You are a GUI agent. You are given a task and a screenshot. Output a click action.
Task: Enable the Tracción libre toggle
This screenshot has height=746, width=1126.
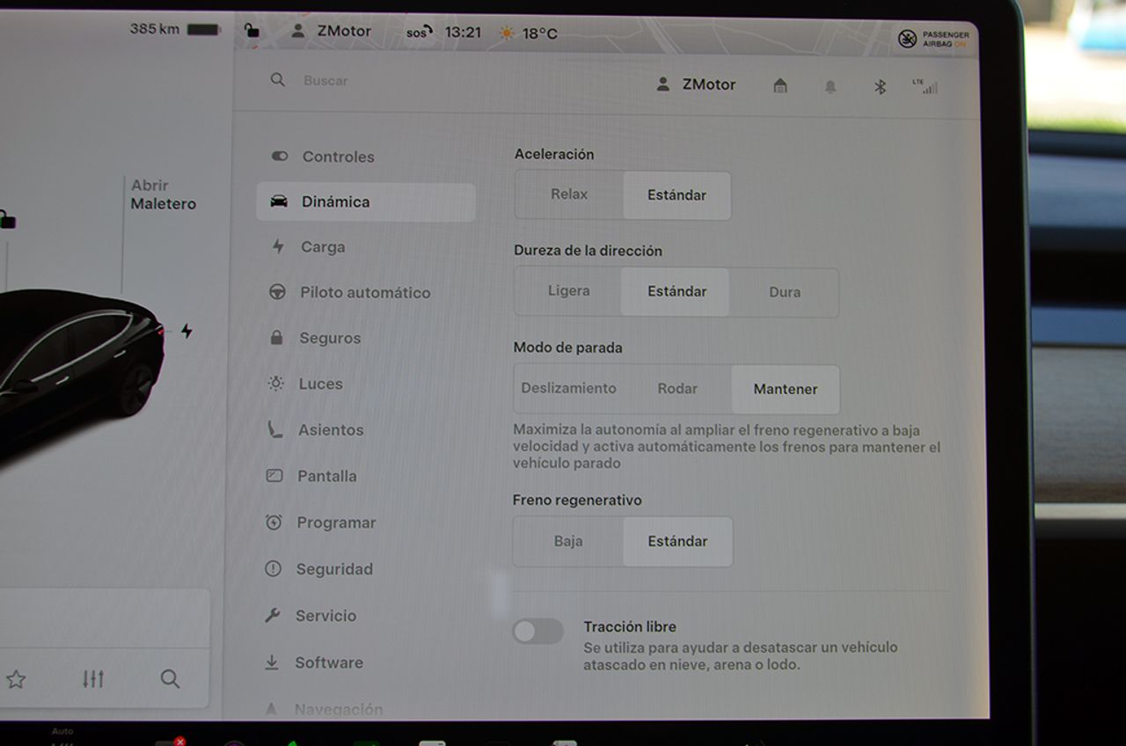pos(537,631)
